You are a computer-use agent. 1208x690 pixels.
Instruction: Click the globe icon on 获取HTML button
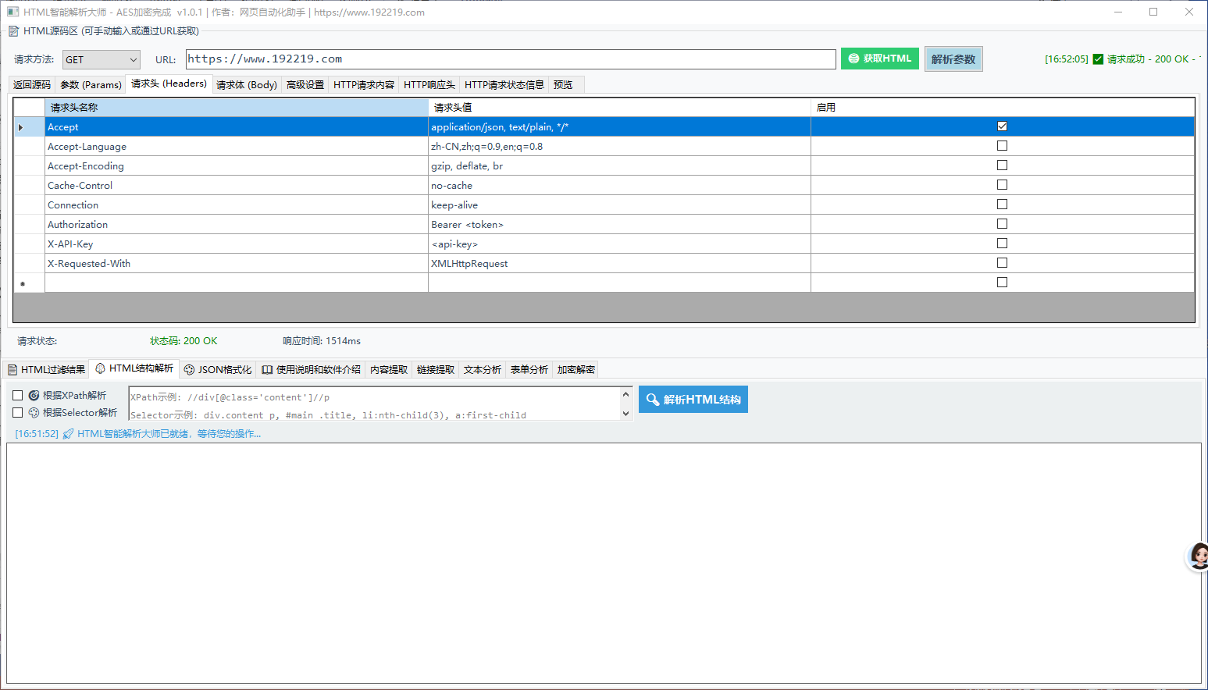[x=853, y=59]
